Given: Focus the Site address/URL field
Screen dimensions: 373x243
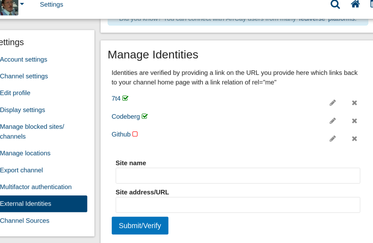Looking at the screenshot, I should pyautogui.click(x=238, y=205).
